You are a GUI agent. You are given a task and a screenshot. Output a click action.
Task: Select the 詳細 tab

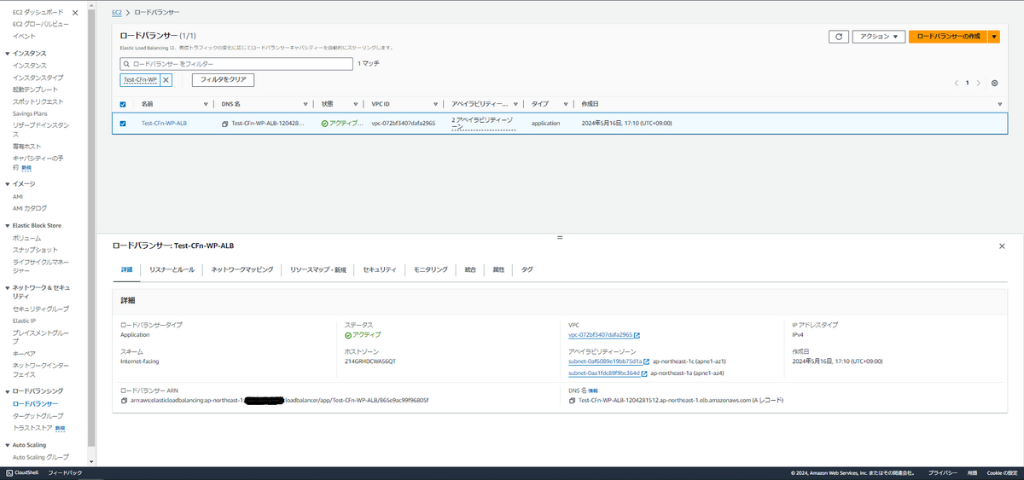pos(126,269)
